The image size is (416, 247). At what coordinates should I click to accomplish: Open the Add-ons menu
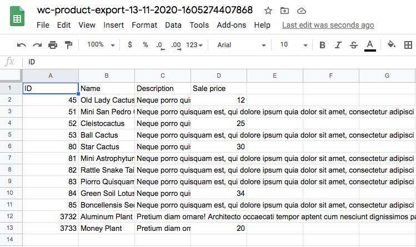pyautogui.click(x=231, y=25)
